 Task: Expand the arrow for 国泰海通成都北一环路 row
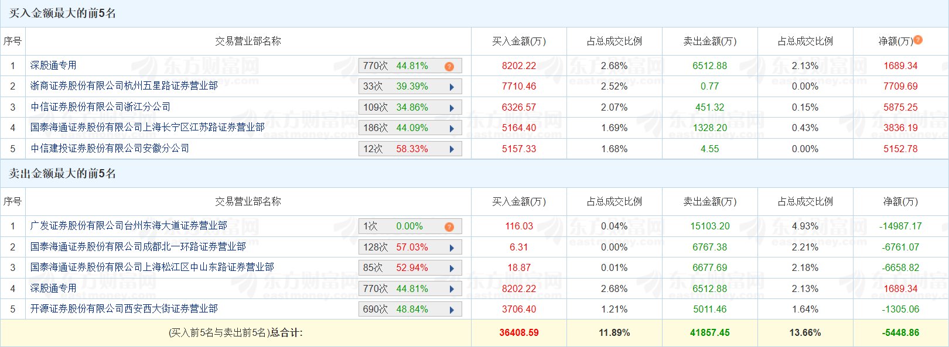click(452, 248)
